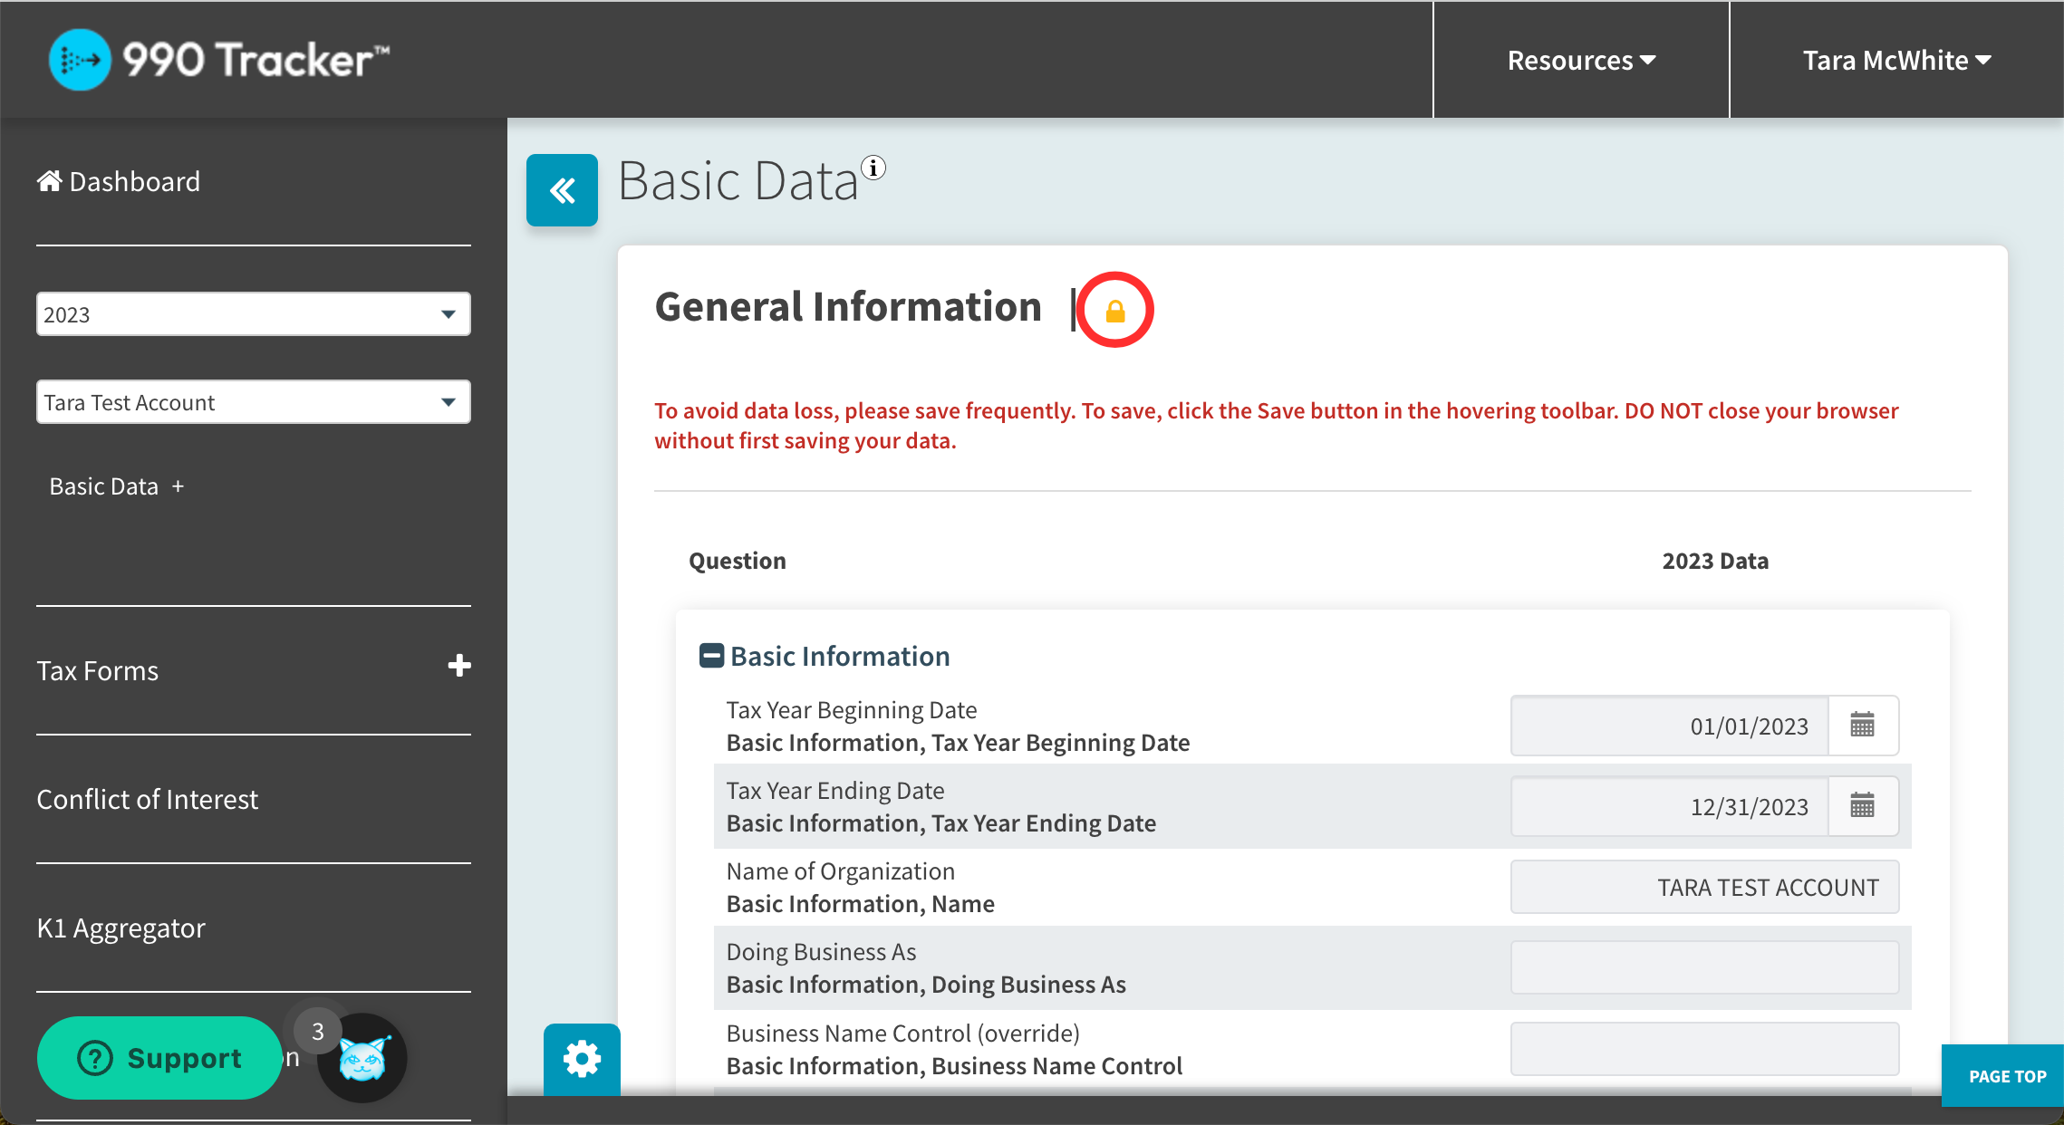
Task: Click the Support button
Action: (x=159, y=1058)
